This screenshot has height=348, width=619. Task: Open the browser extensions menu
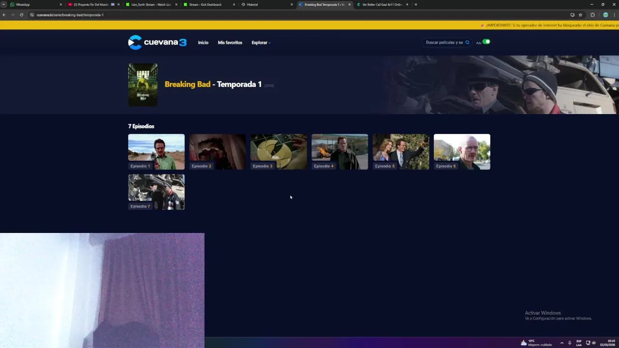click(x=592, y=14)
